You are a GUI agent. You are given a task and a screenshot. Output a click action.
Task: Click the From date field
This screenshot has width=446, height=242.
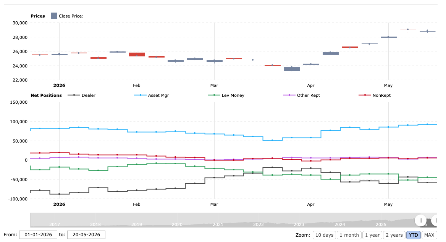(38, 235)
